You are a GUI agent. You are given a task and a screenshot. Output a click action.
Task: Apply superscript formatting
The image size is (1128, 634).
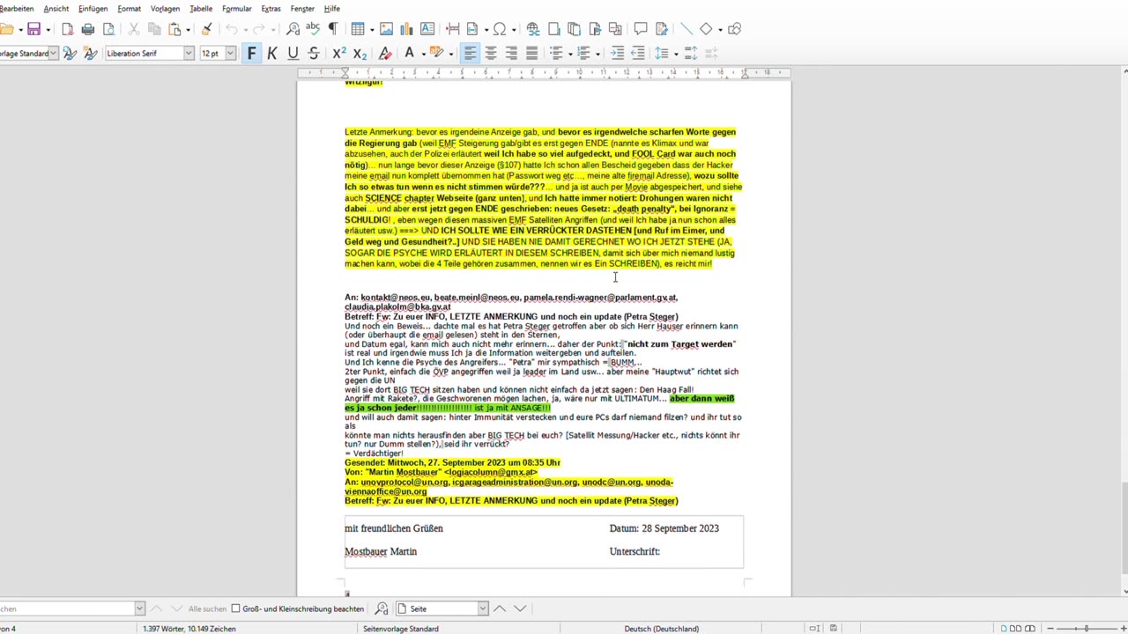(339, 54)
